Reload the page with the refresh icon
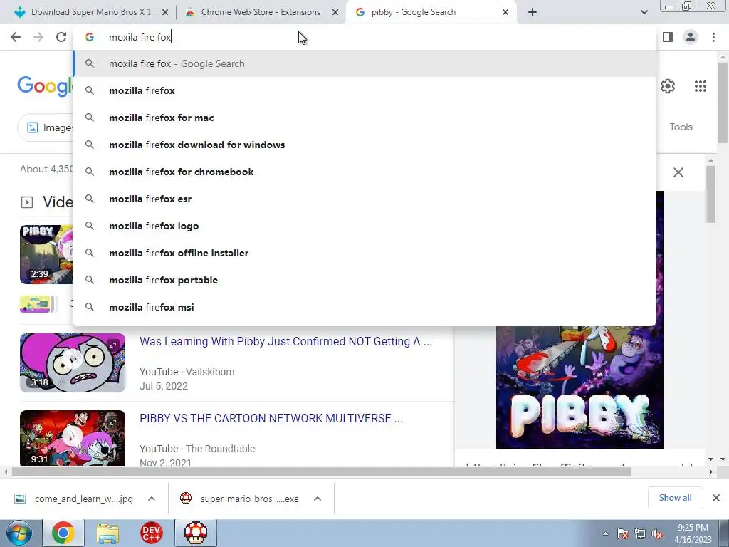This screenshot has height=547, width=729. click(x=61, y=37)
